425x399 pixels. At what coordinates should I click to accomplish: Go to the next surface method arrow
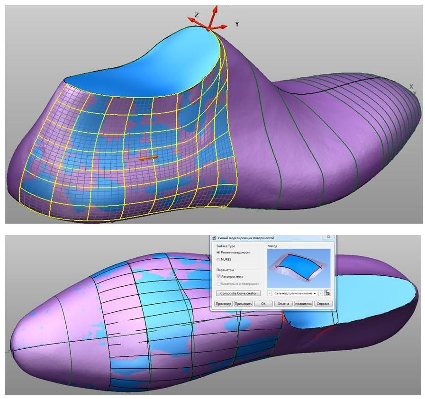[x=321, y=293]
